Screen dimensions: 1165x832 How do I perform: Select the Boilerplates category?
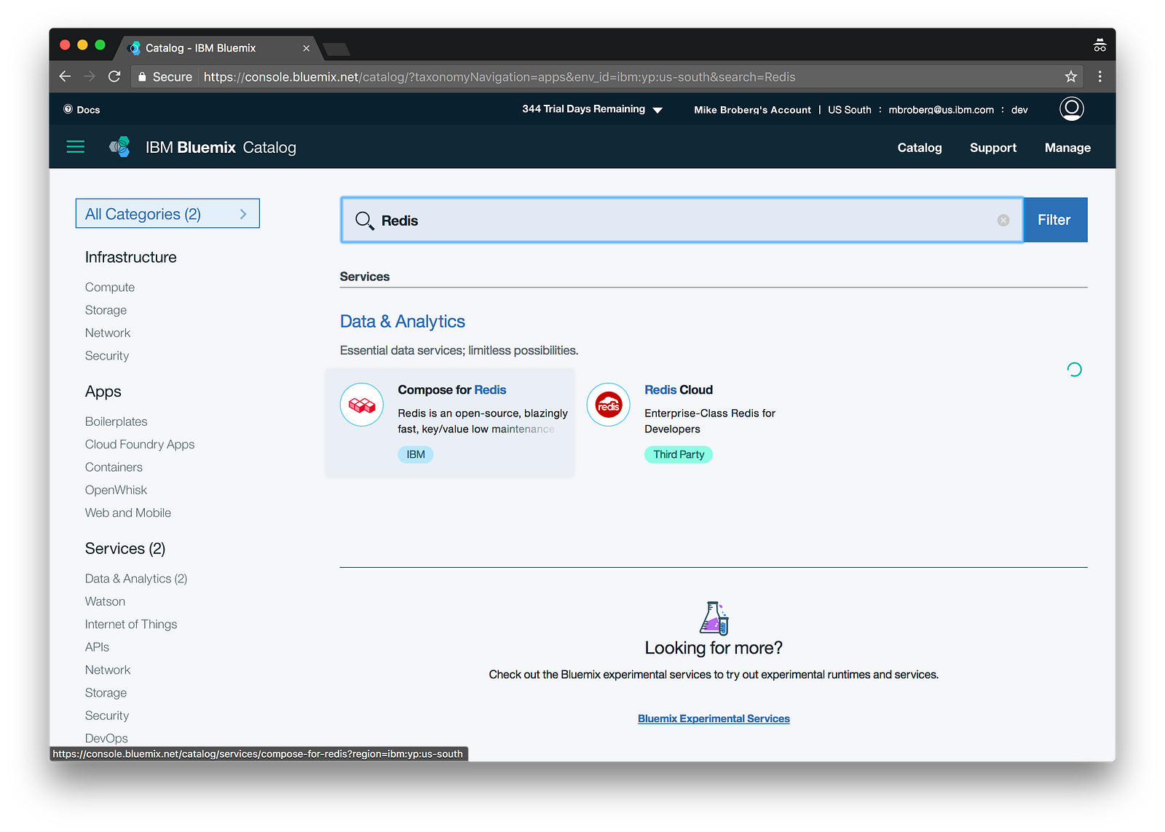point(116,421)
